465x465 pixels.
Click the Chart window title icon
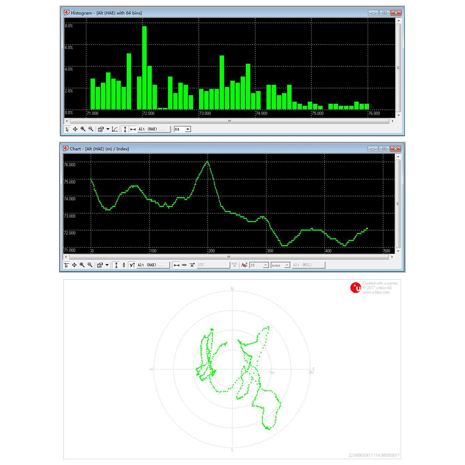[66, 149]
